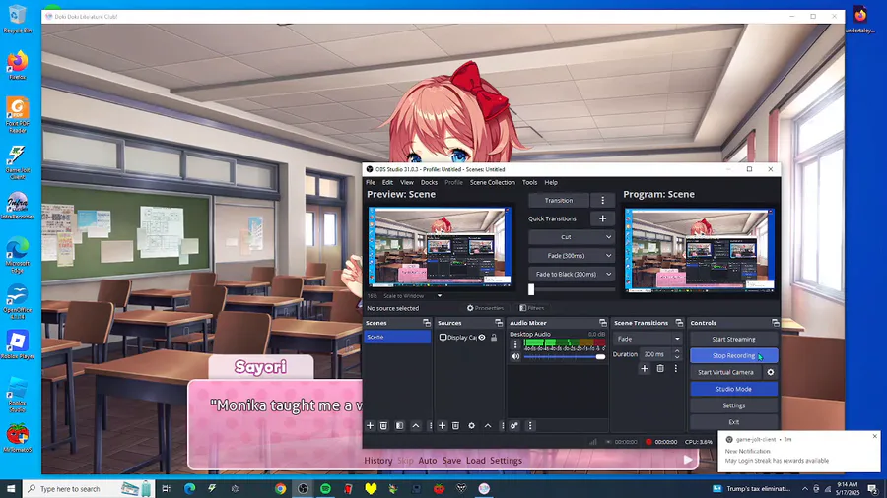
Task: Pop out the Scenes dock
Action: coord(427,323)
